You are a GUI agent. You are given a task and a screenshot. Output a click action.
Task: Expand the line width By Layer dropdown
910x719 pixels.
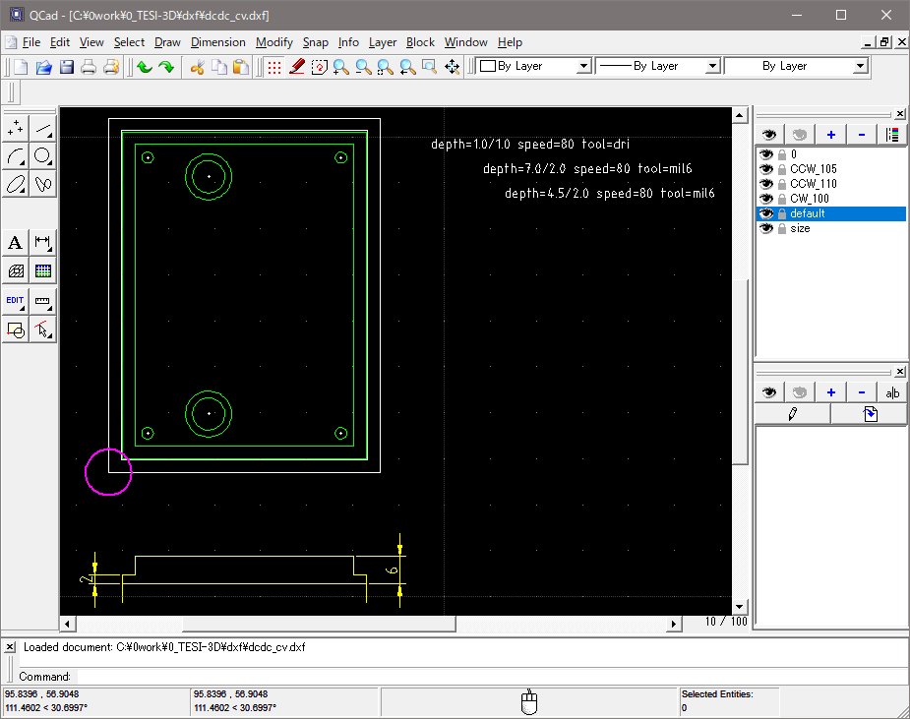[x=712, y=66]
